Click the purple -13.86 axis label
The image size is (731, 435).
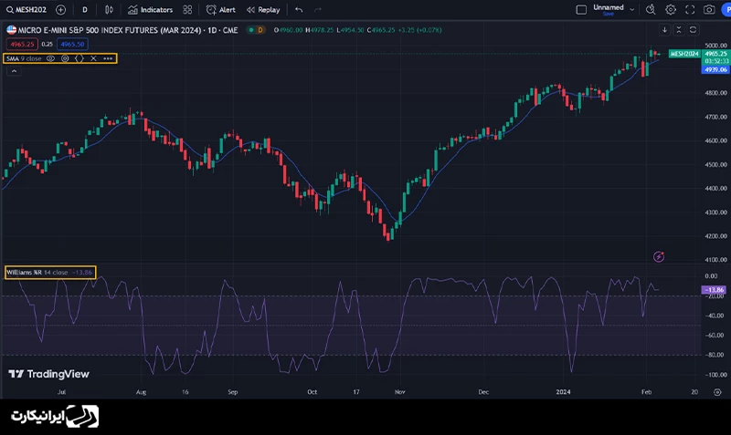[714, 290]
